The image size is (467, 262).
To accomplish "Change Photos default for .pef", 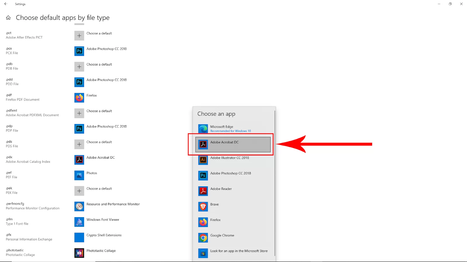I will (92, 173).
